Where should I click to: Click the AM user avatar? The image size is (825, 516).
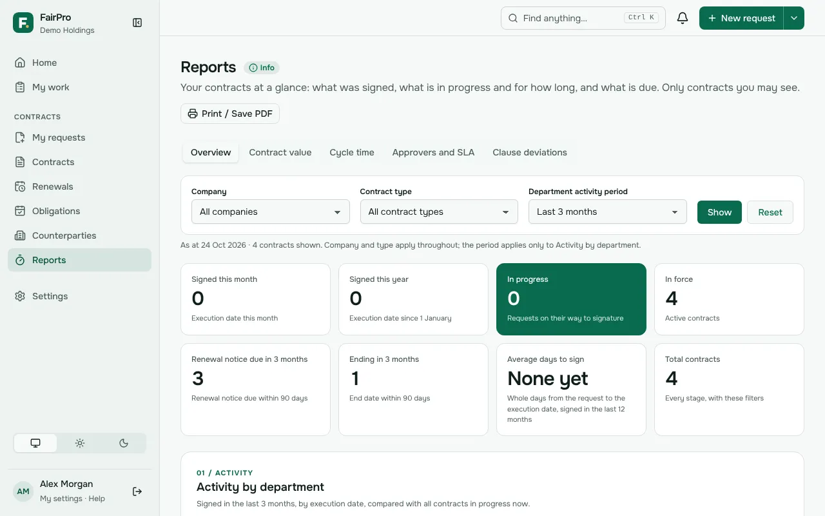[x=23, y=491]
